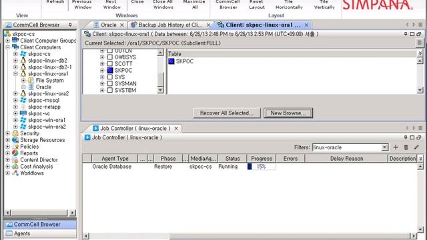
Task: Open the Agents bottom pane tab
Action: point(40,233)
